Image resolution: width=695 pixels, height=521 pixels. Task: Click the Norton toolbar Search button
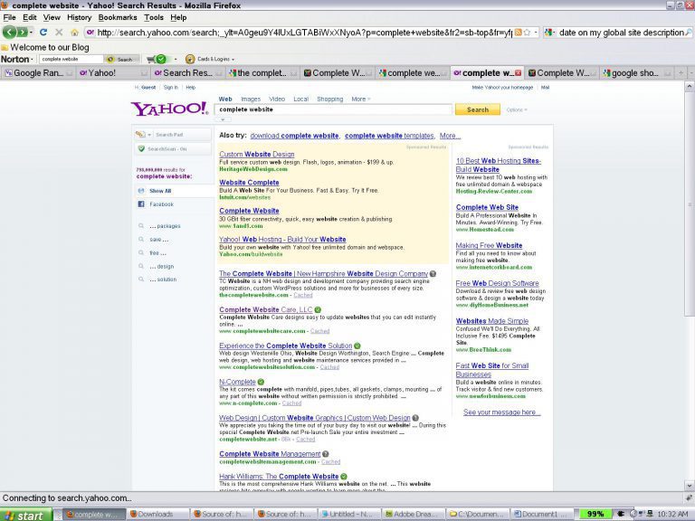click(120, 59)
